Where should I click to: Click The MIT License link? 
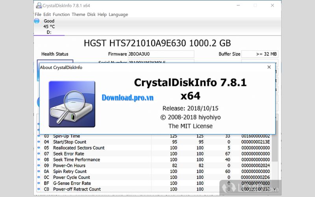tap(190, 126)
